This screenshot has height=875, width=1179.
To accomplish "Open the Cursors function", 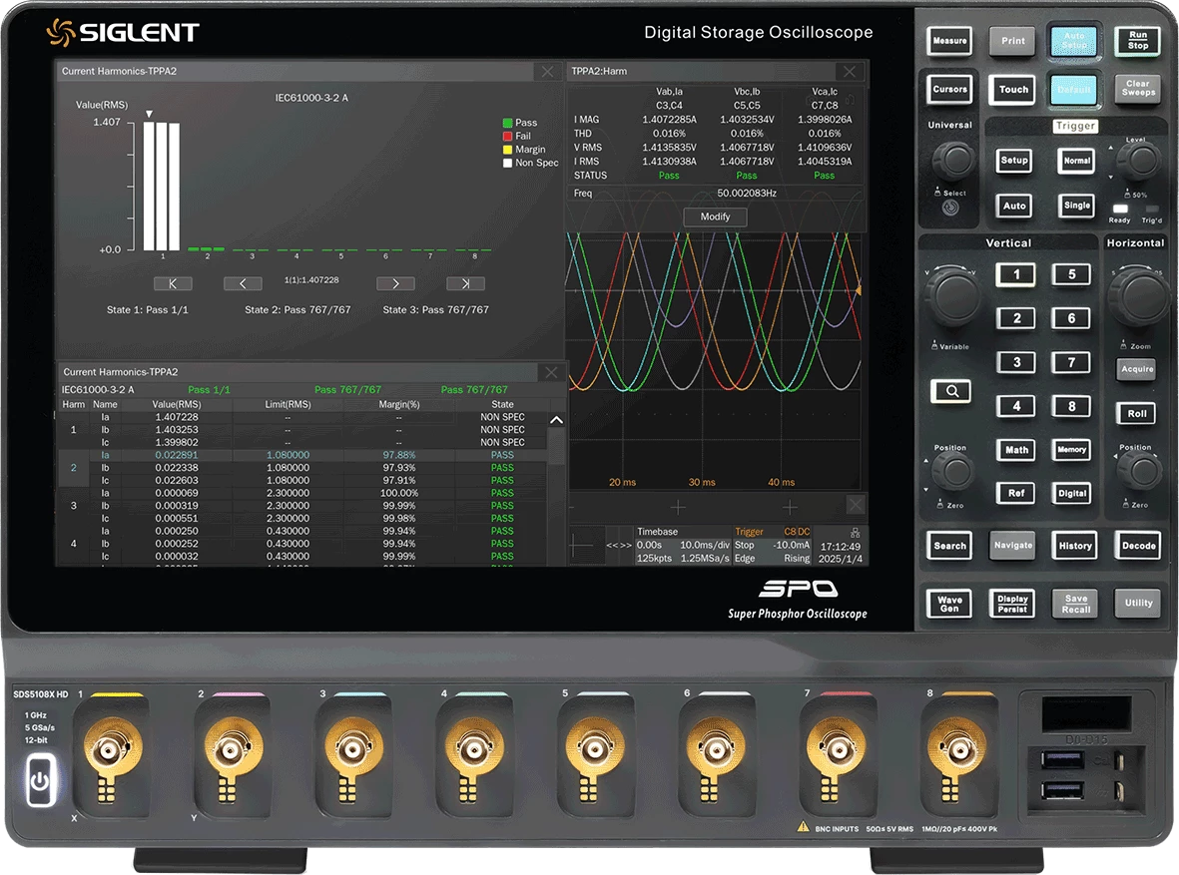I will [949, 90].
